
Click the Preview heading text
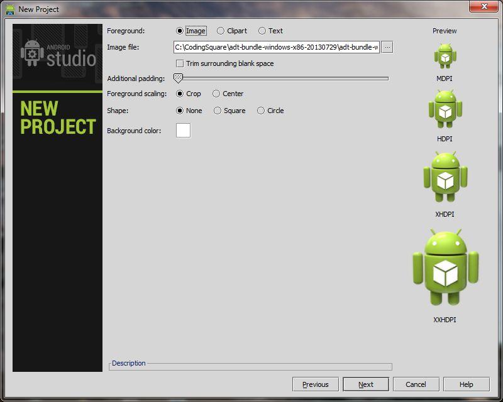click(x=445, y=31)
